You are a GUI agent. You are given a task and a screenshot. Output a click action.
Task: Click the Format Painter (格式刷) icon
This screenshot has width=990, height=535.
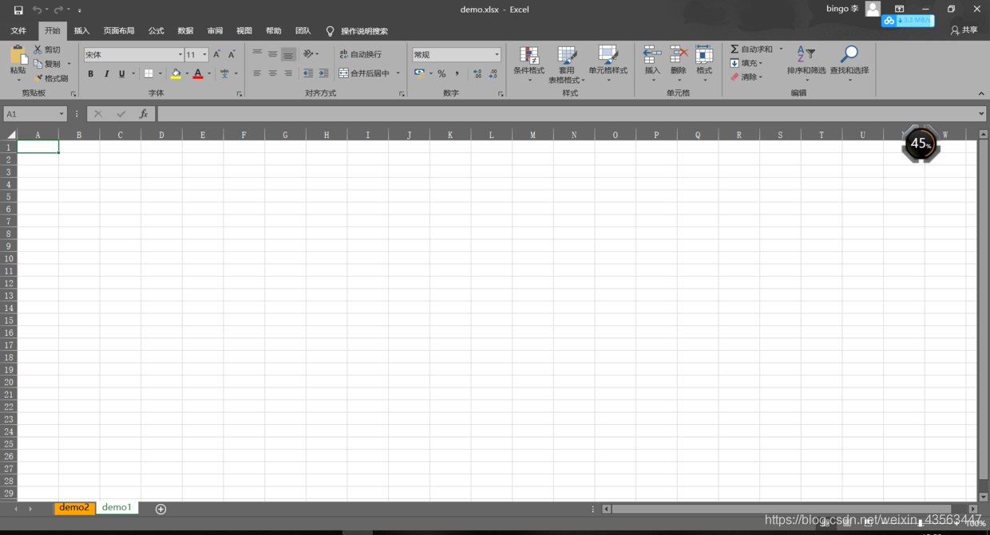pos(38,78)
